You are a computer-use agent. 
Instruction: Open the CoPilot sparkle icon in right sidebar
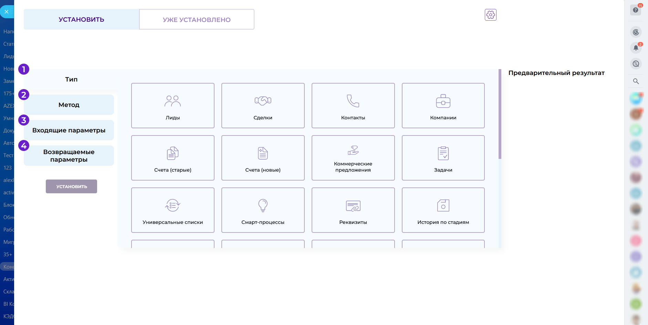636,32
